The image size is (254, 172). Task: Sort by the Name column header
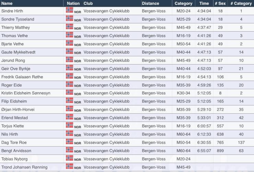pyautogui.click(x=7, y=3)
